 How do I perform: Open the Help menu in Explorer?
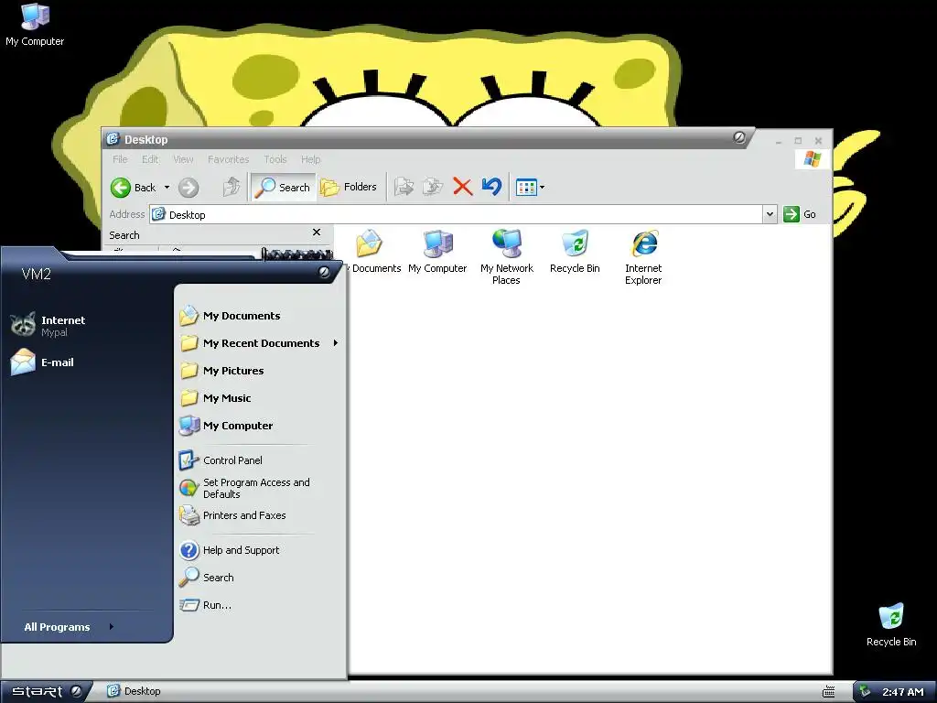click(311, 159)
